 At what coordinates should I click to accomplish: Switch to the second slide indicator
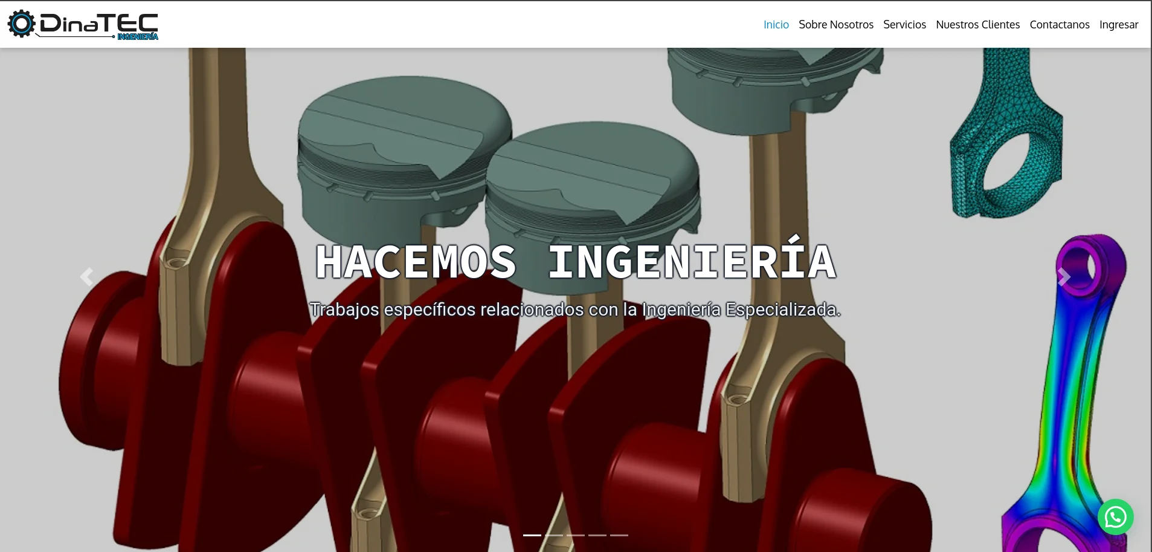point(554,535)
